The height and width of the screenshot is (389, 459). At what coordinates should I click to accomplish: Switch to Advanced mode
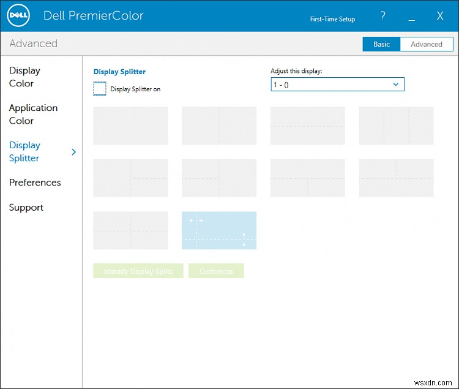[x=427, y=44]
